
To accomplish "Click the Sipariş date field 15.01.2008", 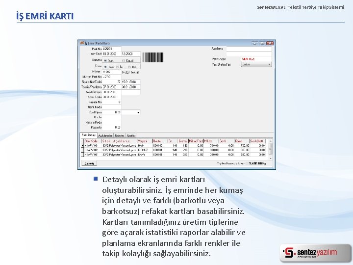I will [x=131, y=82].
